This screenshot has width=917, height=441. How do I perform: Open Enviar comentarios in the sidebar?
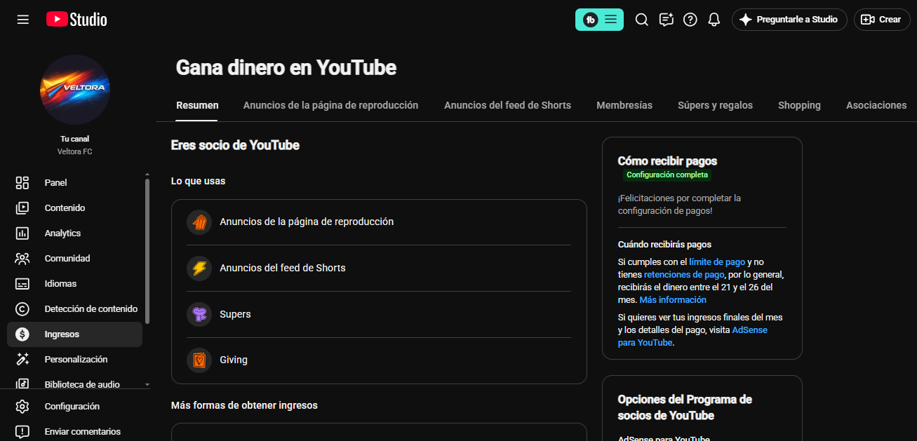point(74,432)
